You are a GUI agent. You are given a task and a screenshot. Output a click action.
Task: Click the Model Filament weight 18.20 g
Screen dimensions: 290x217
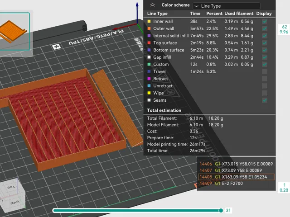click(x=216, y=125)
